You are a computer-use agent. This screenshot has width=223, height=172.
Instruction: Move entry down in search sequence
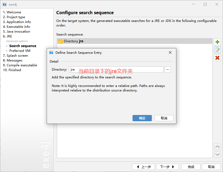point(217,154)
